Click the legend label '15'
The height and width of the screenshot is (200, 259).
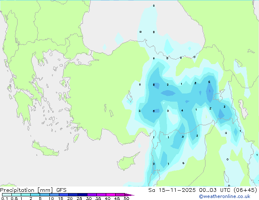tap(60, 198)
